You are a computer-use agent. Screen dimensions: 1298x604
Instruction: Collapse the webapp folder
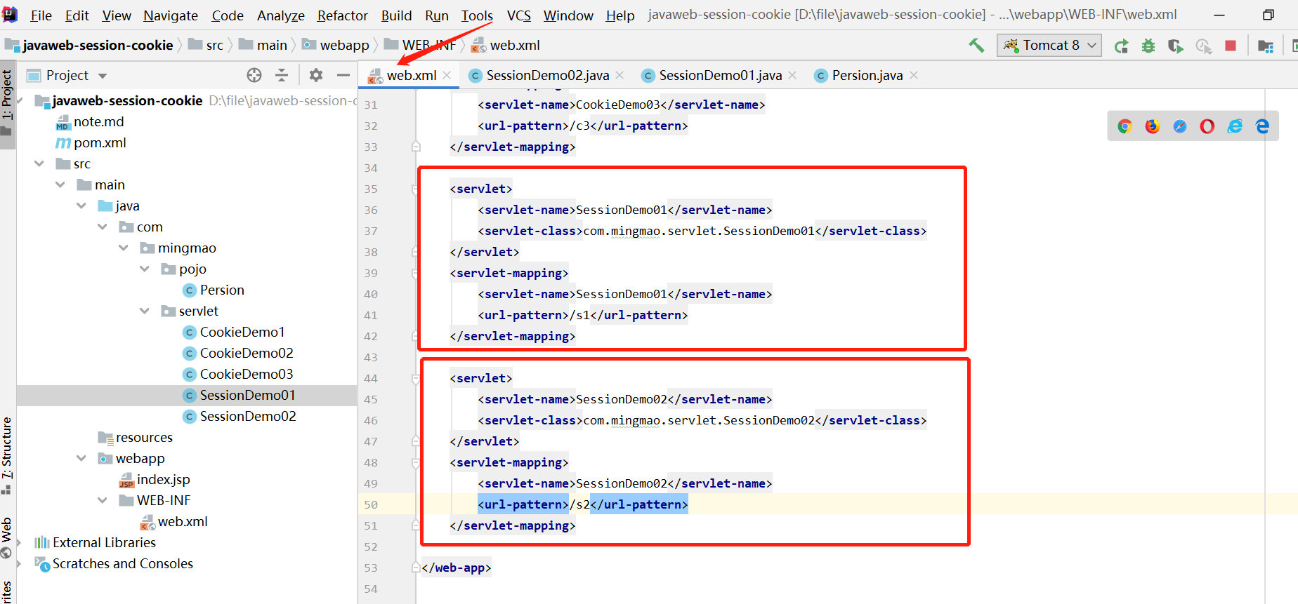point(81,458)
